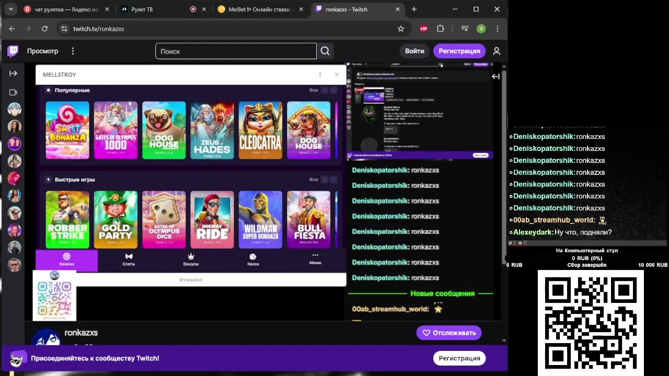Screen dimensions: 669x376
Task: Open the Bull Fiesta game thumbnail
Action: click(308, 219)
